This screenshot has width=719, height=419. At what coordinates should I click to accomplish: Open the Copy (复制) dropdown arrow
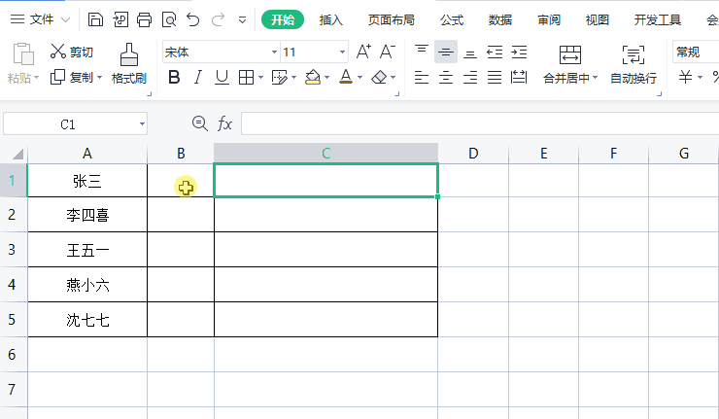99,77
